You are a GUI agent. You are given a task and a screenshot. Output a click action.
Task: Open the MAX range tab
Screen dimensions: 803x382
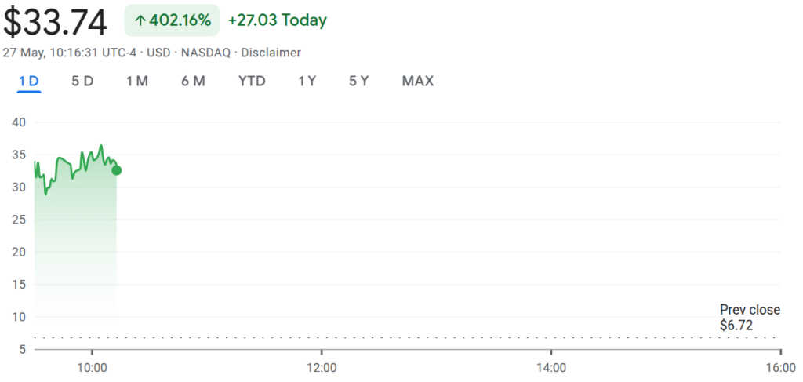(x=417, y=81)
